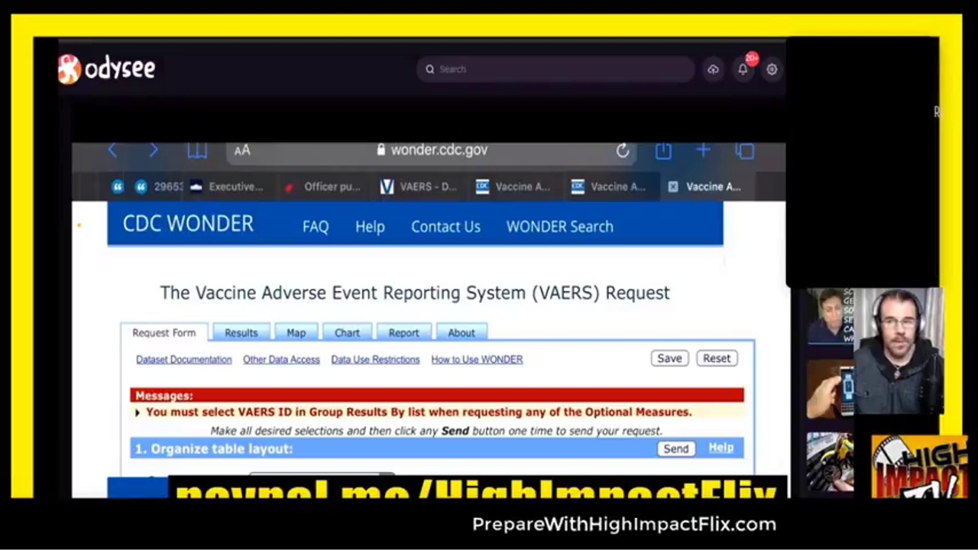Switch to the Results tab
The height and width of the screenshot is (550, 978).
[x=241, y=333]
